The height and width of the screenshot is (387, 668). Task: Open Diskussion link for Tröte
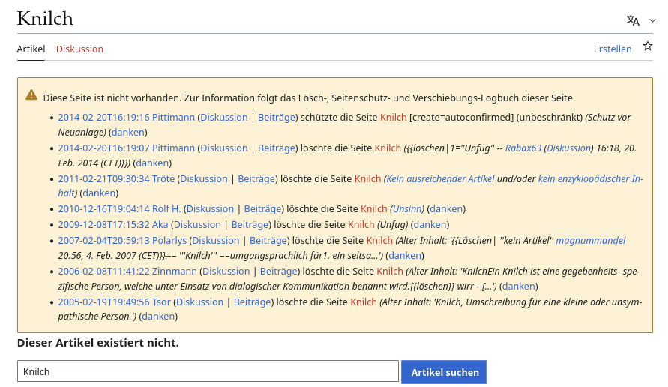click(x=204, y=179)
